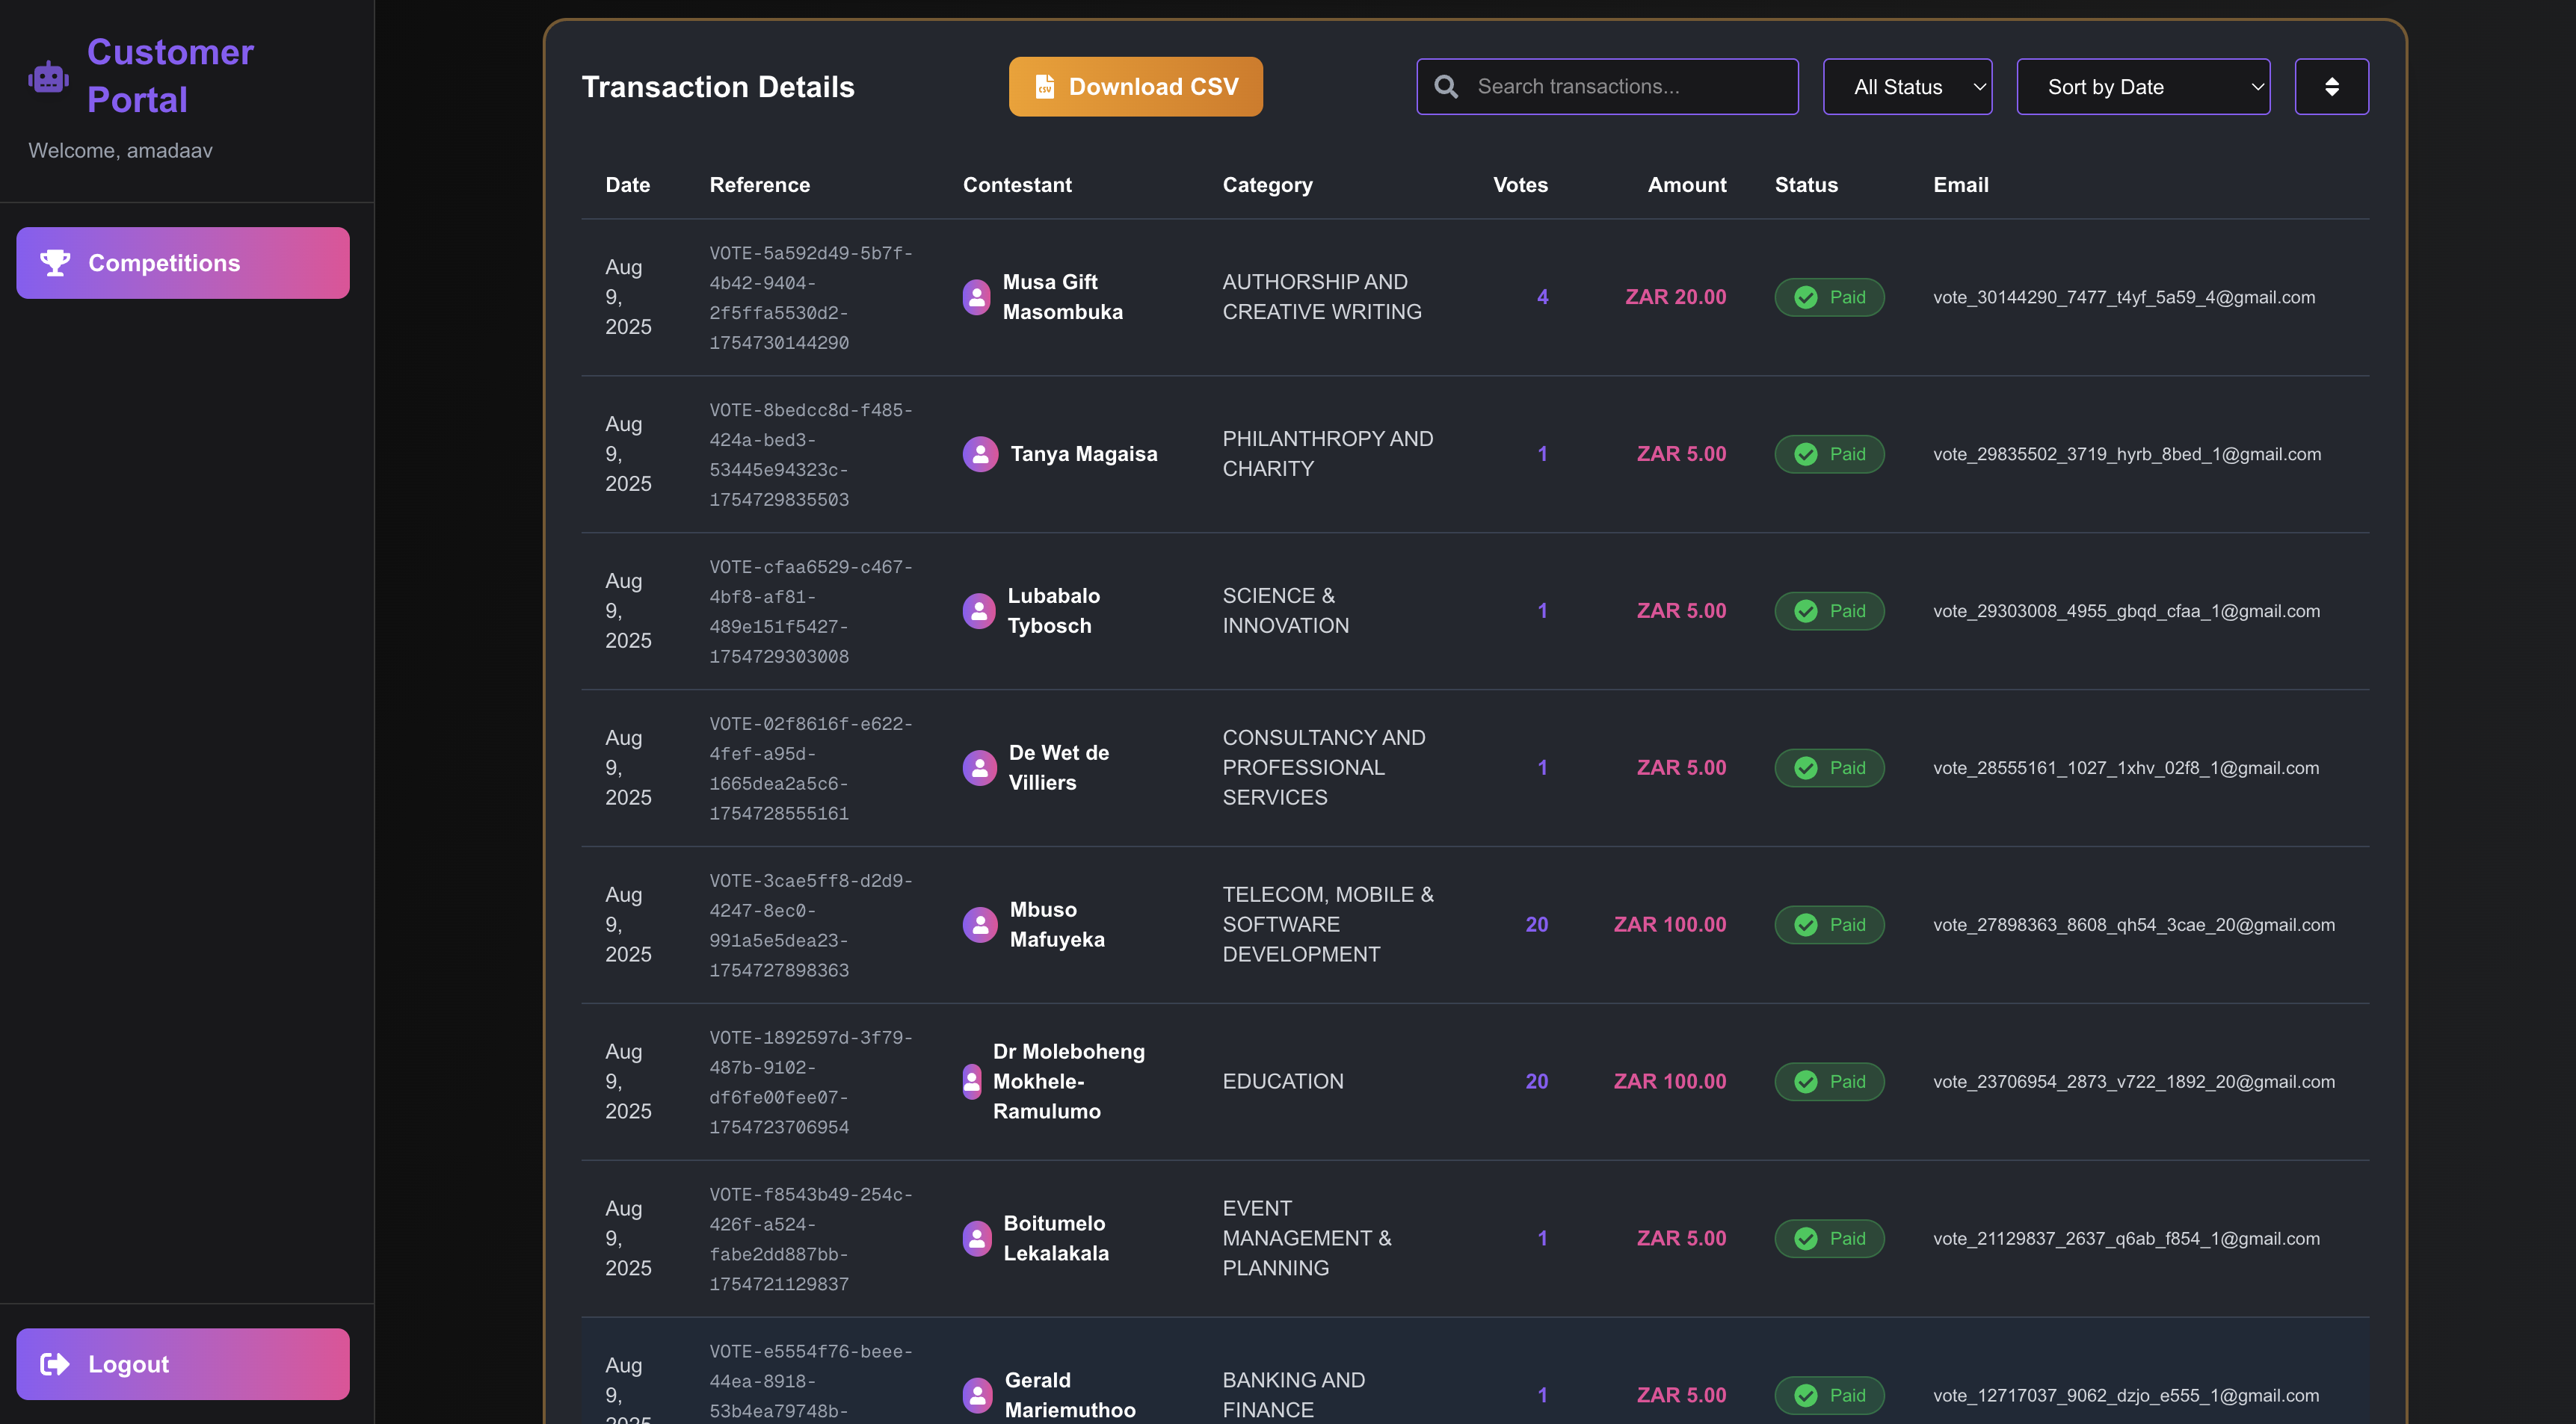Click the Paid status badge for Tanya Magaisa
2576x1424 pixels.
click(1829, 453)
